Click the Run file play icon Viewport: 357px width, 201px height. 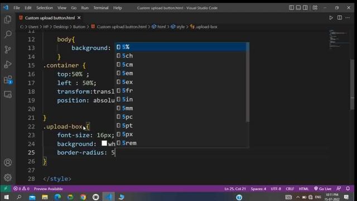(331, 18)
